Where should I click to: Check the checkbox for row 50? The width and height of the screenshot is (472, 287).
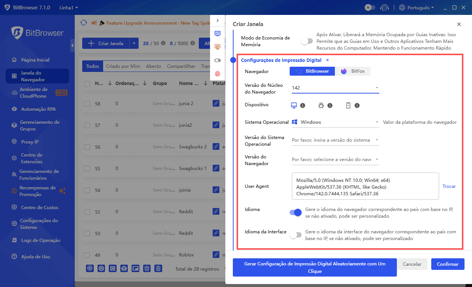click(x=87, y=233)
